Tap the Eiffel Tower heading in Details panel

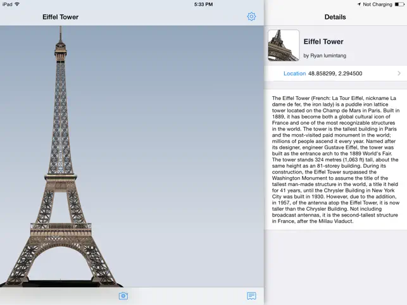323,42
